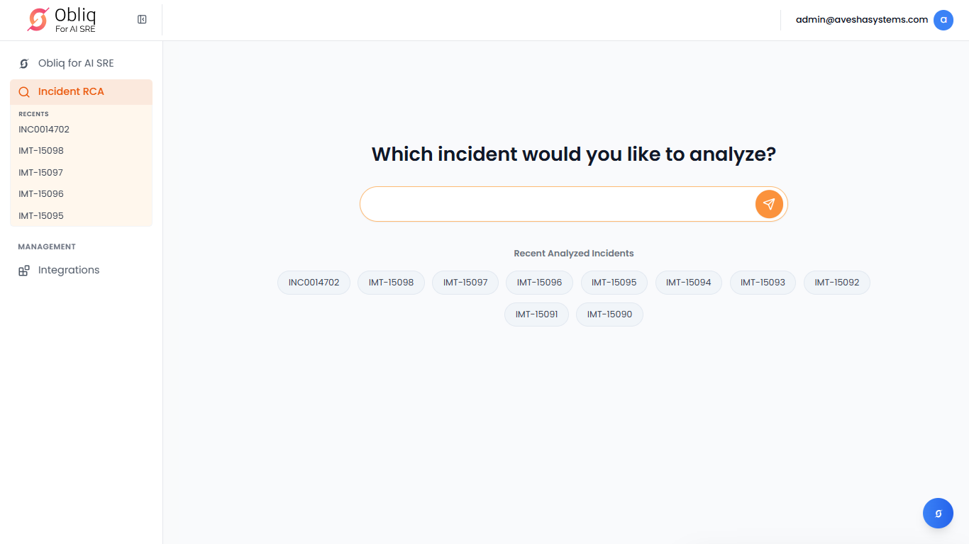This screenshot has width=969, height=544.
Task: Analyze the IMT-15092 incident chip
Action: coord(836,283)
